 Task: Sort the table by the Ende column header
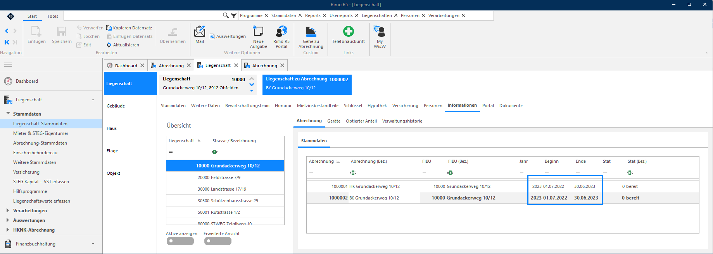tap(581, 161)
